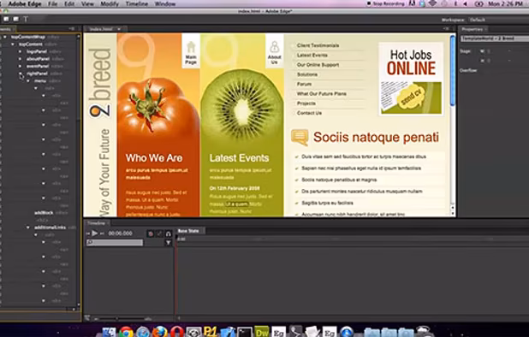The height and width of the screenshot is (337, 529).
Task: Toggle red Auto-Keyframe mode button
Action: click(151, 234)
